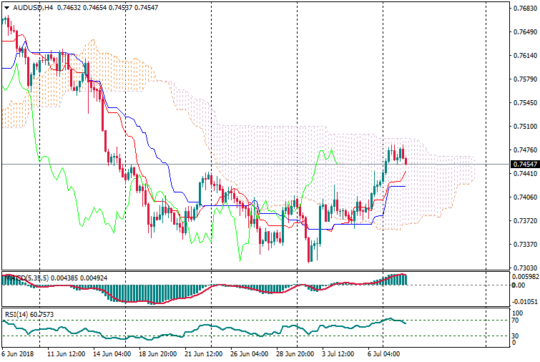Click the MACD 0.00 zero-level label
This screenshot has width=540, height=362.
click(x=520, y=285)
